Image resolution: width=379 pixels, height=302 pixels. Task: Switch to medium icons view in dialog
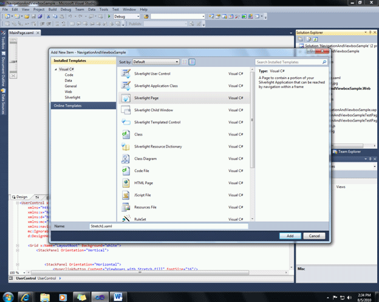pyautogui.click(x=192, y=62)
